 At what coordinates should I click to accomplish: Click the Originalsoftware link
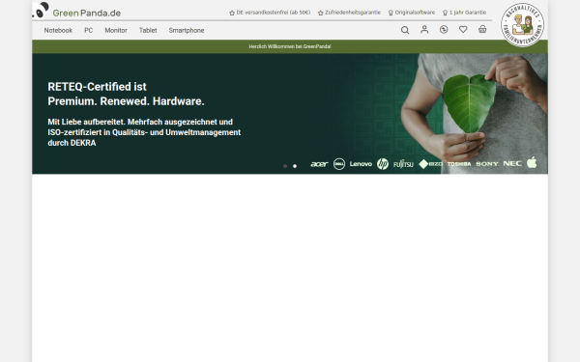[412, 13]
